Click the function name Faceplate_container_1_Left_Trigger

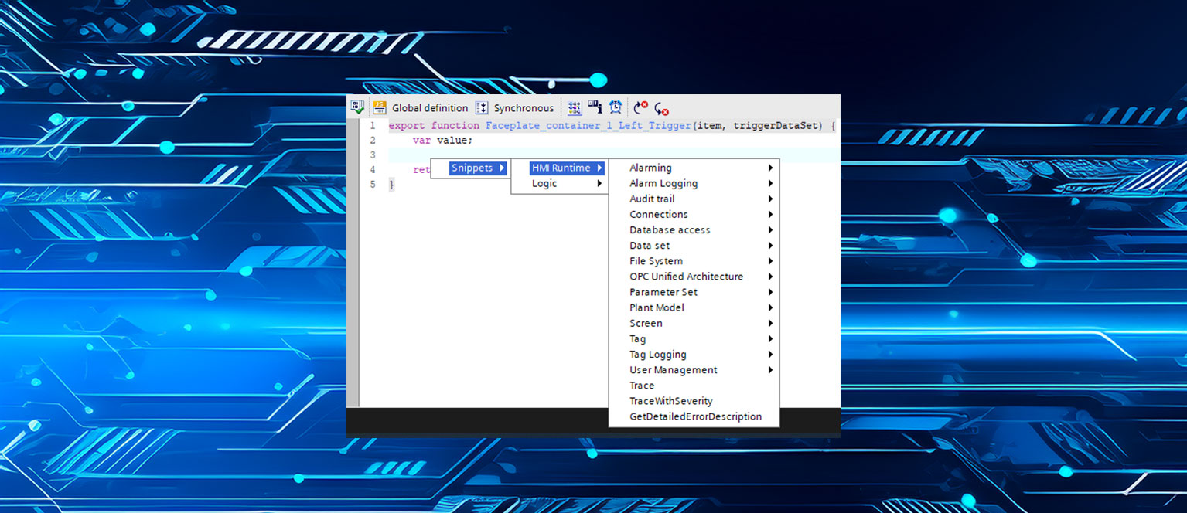pyautogui.click(x=588, y=126)
